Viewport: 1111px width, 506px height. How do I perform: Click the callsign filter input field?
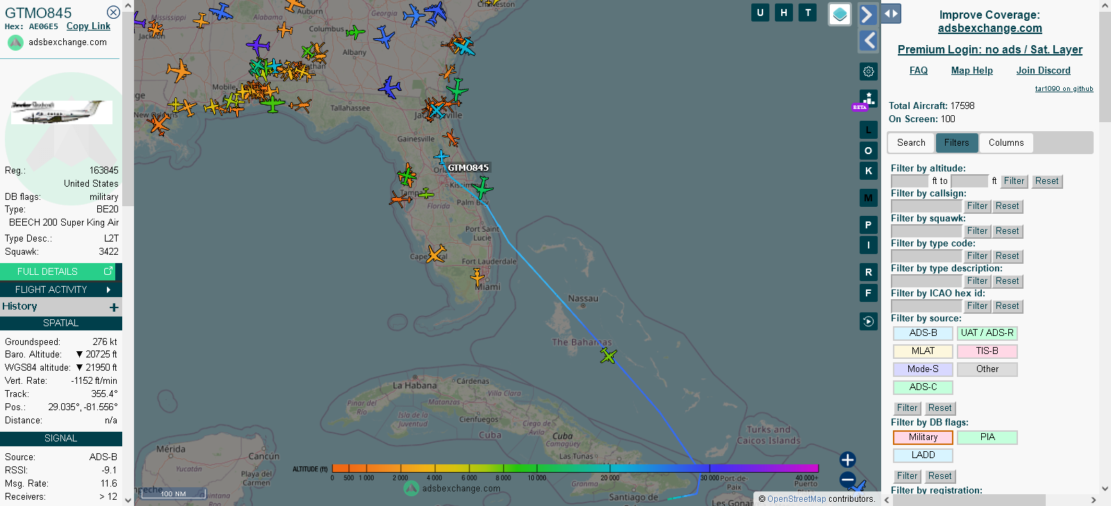click(x=926, y=206)
